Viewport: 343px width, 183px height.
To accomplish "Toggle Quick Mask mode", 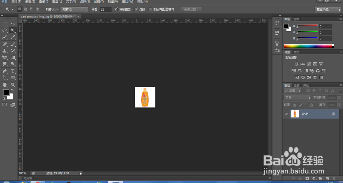I will point(4,105).
